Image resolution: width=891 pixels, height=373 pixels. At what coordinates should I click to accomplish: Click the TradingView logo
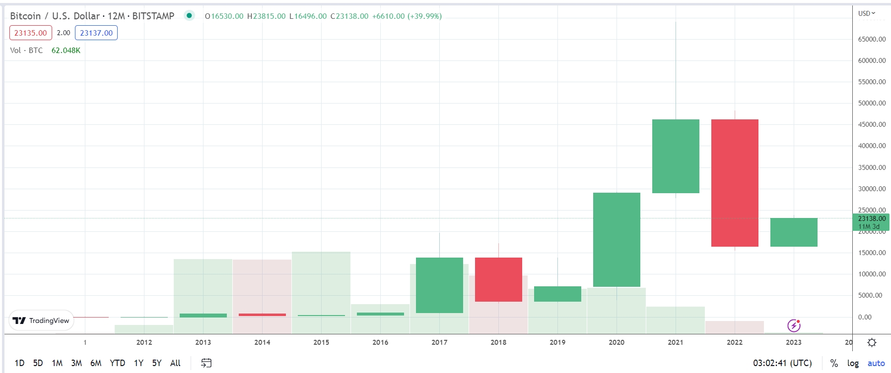[x=41, y=320]
